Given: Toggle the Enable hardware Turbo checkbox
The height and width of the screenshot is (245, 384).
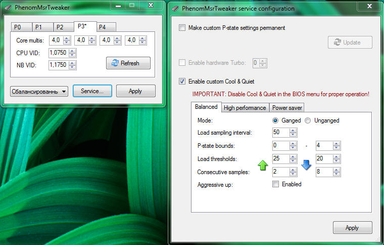Looking at the screenshot, I should [x=182, y=63].
